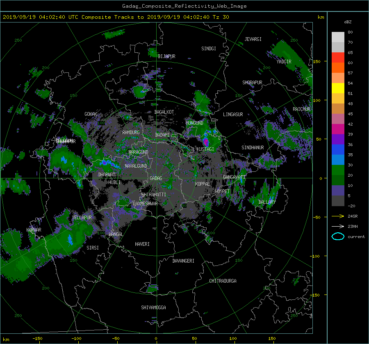Pick the magenta 42 dBZ swatch
369x344 pixels.
coord(338,129)
